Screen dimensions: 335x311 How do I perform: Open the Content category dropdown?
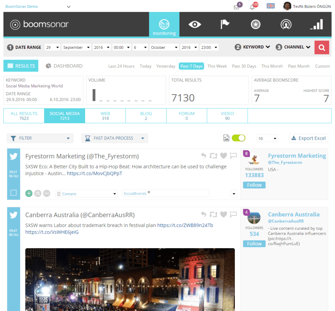(x=87, y=194)
